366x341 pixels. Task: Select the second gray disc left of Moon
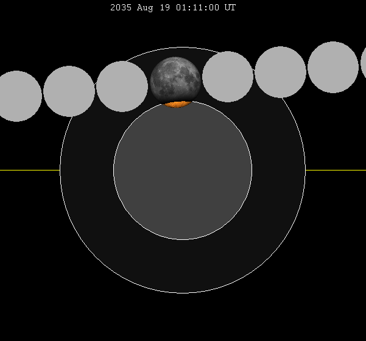69,91
